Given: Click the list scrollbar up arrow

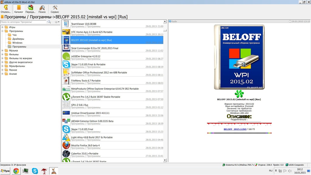Looking at the screenshot, I should click(165, 22).
